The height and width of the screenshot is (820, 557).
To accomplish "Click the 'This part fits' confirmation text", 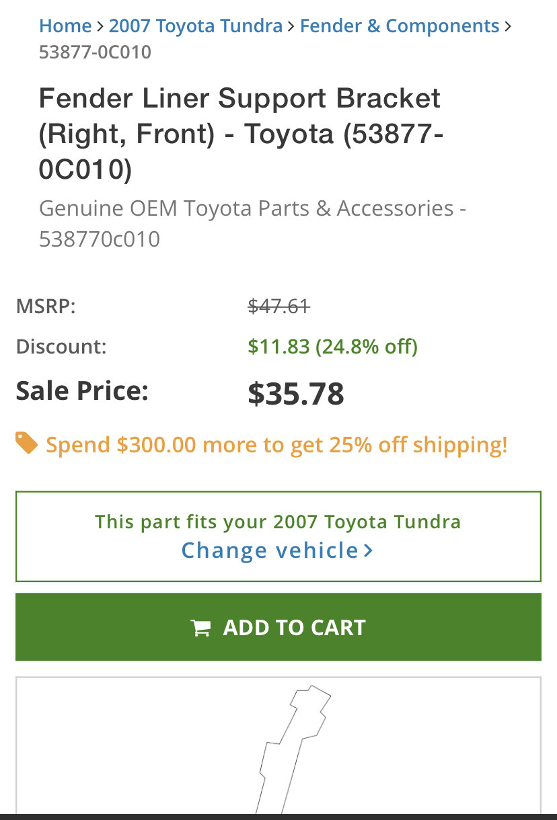I will pyautogui.click(x=278, y=522).
